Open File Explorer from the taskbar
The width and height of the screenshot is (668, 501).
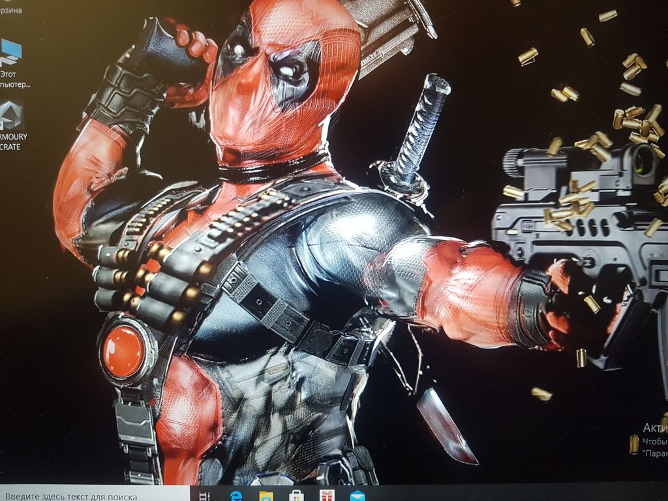coord(266,496)
